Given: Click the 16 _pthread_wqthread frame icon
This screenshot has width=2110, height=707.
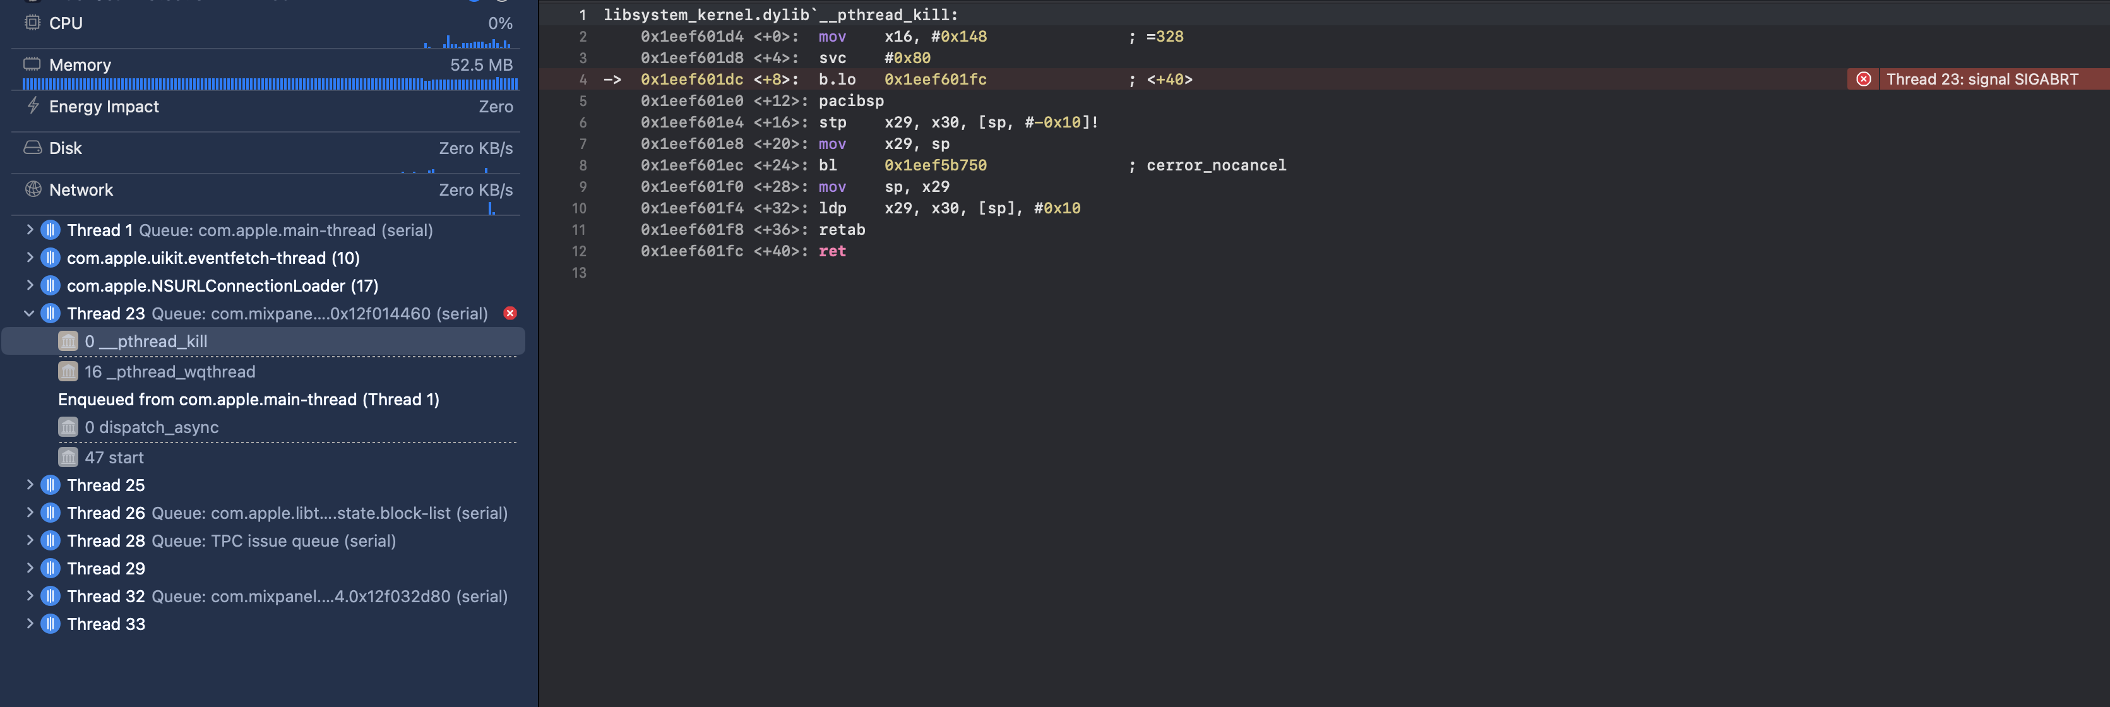Looking at the screenshot, I should tap(68, 372).
